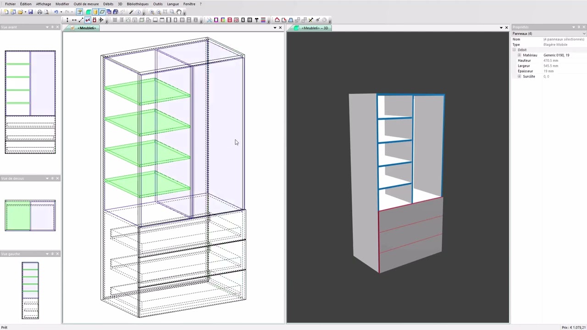Image resolution: width=587 pixels, height=330 pixels.
Task: Open the Affichage menu
Action: 44,4
